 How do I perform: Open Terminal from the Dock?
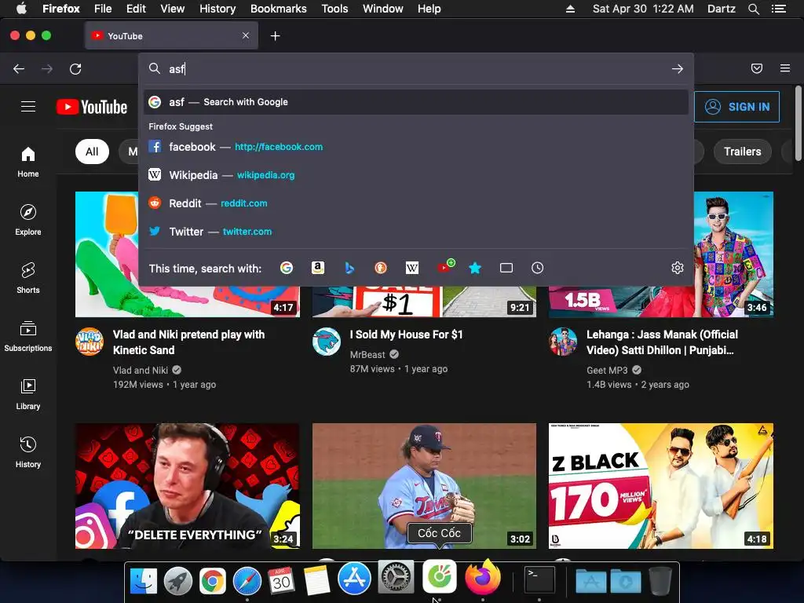539,580
